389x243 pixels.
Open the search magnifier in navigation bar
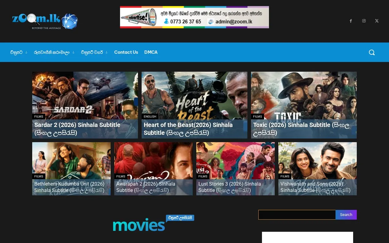(372, 52)
